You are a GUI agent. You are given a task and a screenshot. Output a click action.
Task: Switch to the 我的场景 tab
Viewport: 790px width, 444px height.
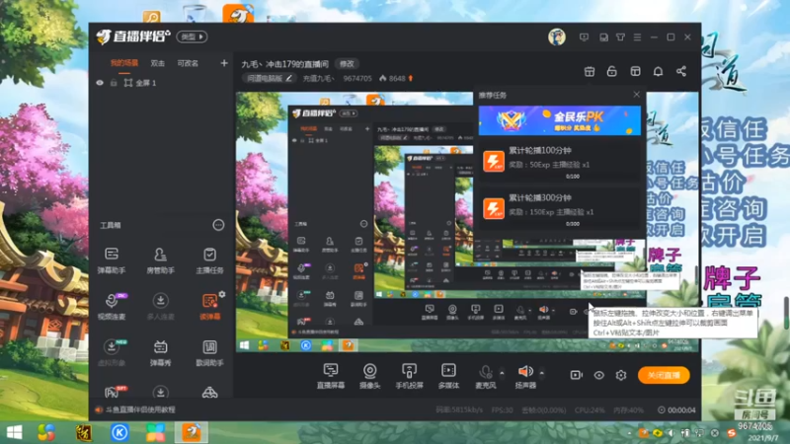(x=124, y=63)
